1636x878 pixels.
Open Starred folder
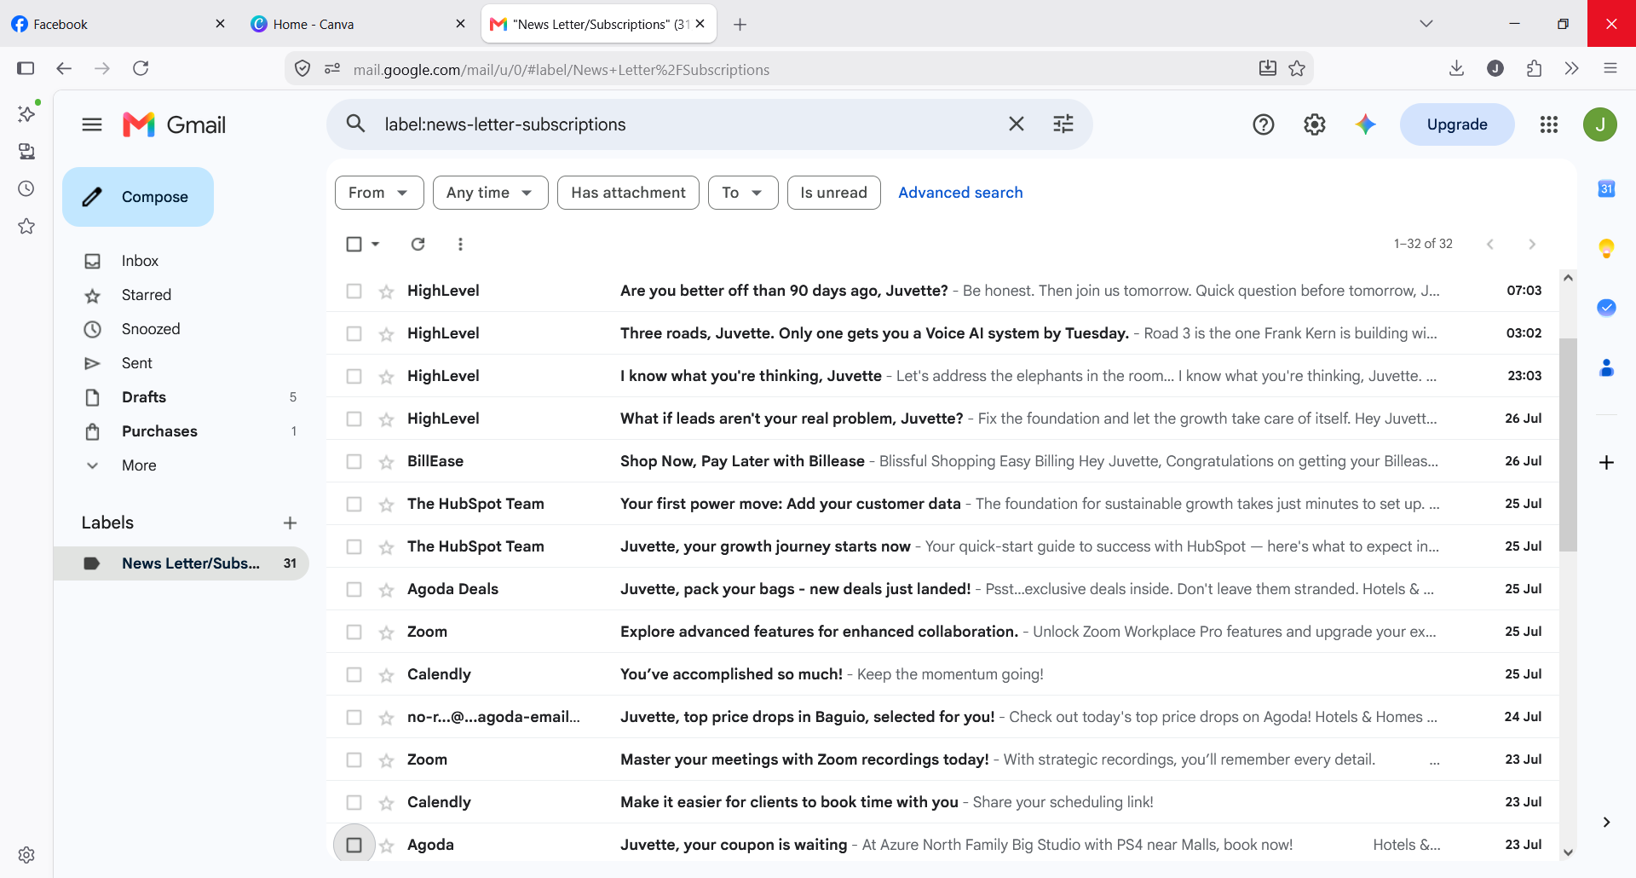tap(146, 295)
